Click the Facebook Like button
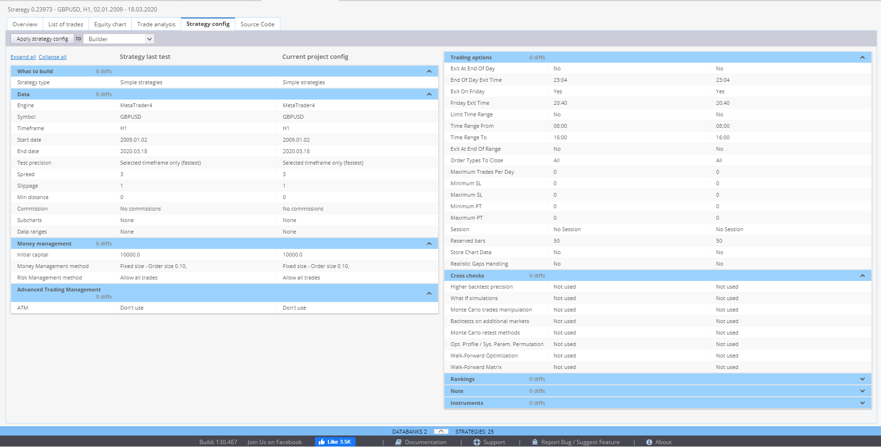The image size is (881, 447). 335,442
